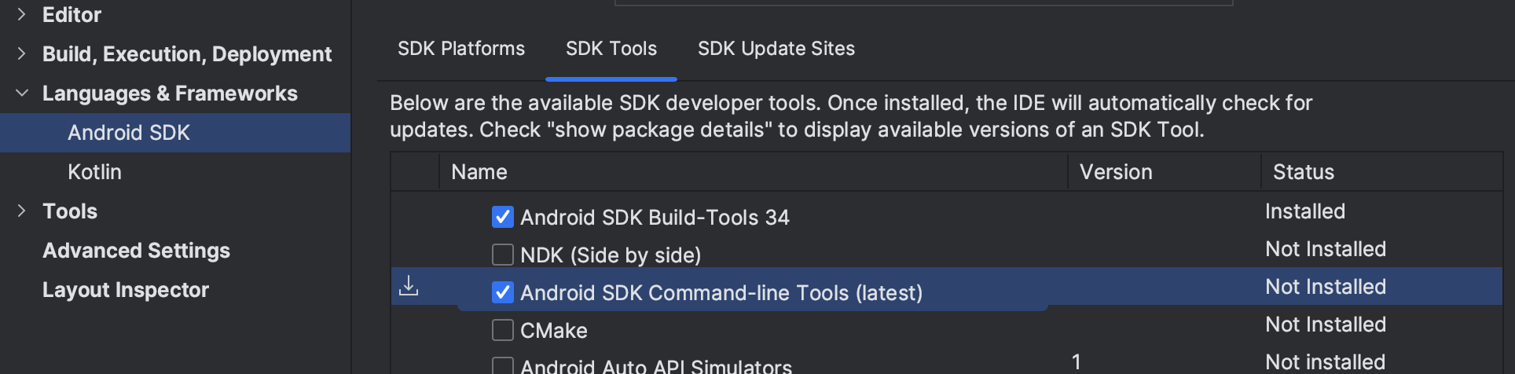Switch to the SDK Platforms tab
The image size is (1515, 374).
click(461, 49)
